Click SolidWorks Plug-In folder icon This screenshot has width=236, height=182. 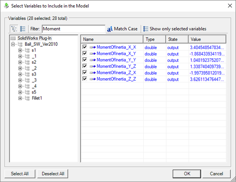pyautogui.click(x=13, y=38)
